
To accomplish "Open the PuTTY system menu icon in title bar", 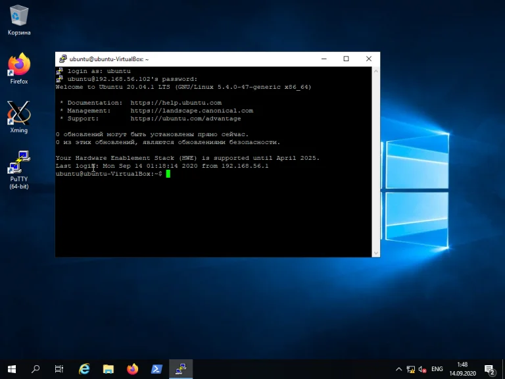I will (62, 59).
